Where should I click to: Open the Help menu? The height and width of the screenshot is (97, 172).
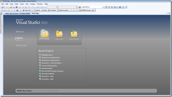(46, 4)
